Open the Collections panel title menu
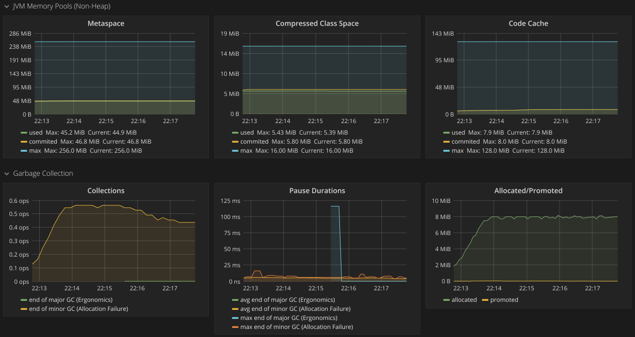Image resolution: width=635 pixels, height=337 pixels. tap(106, 191)
